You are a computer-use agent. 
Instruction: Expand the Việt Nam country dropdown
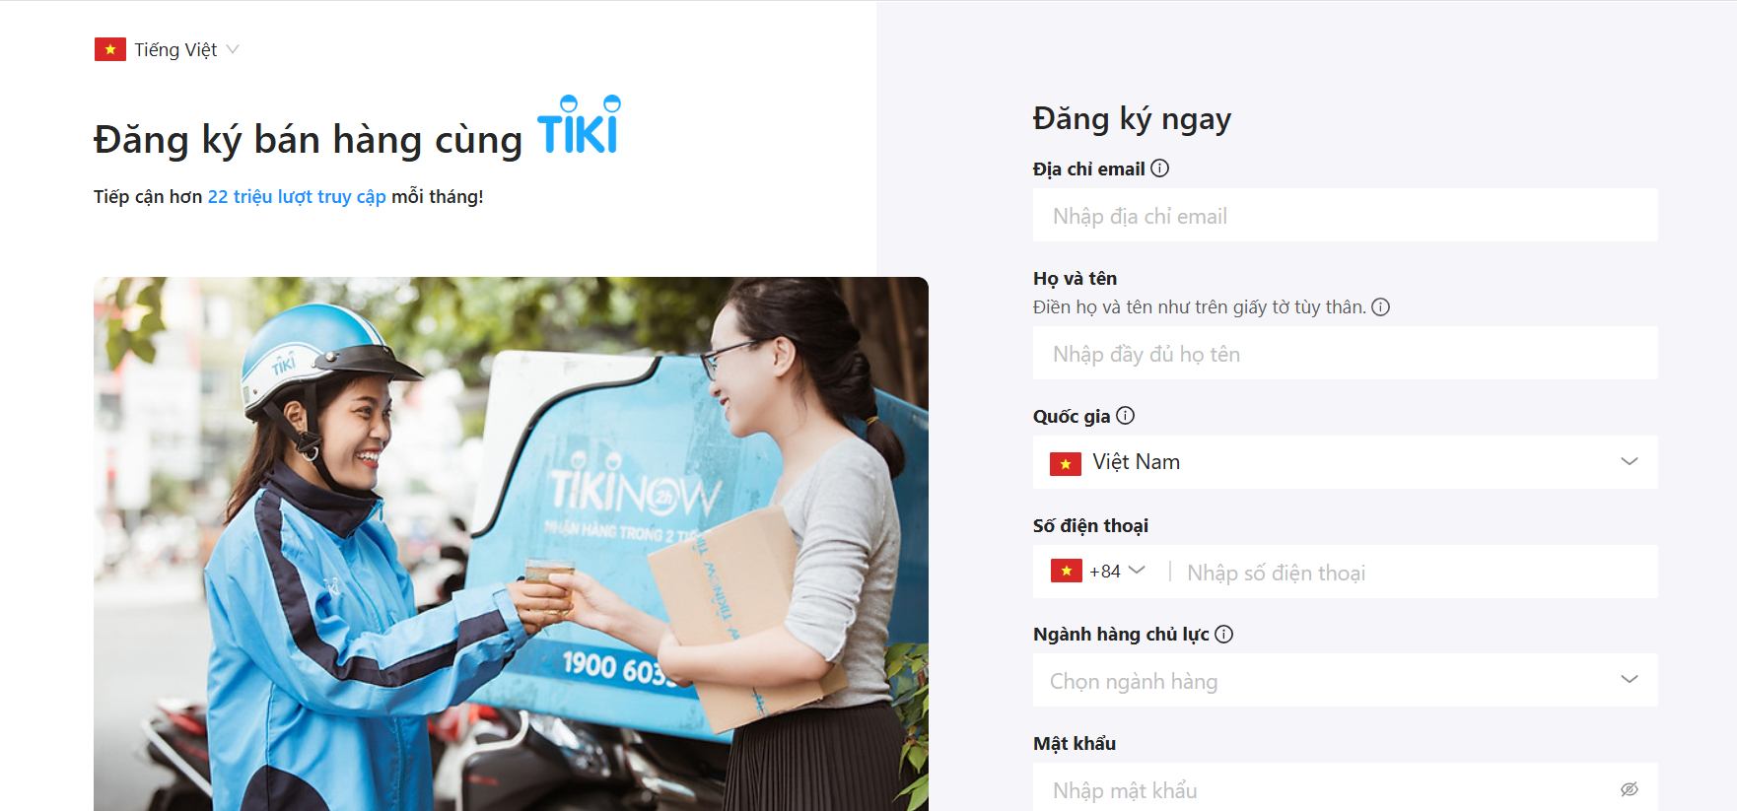pos(1345,462)
